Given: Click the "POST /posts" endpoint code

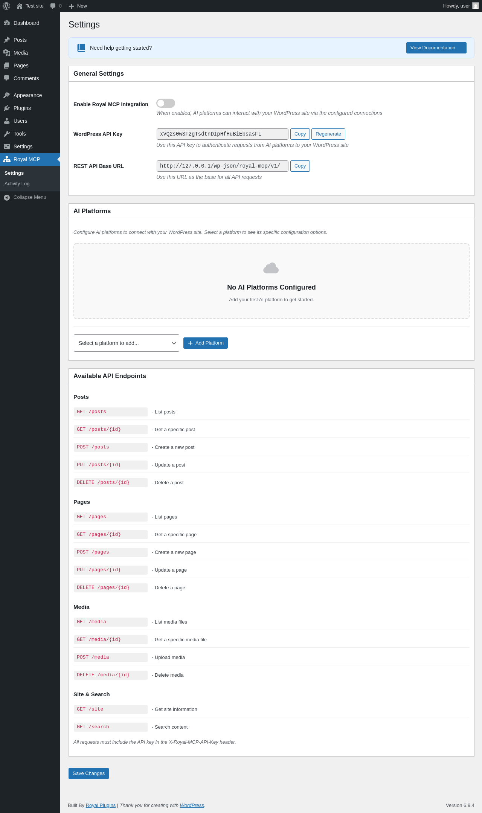Looking at the screenshot, I should tap(111, 447).
